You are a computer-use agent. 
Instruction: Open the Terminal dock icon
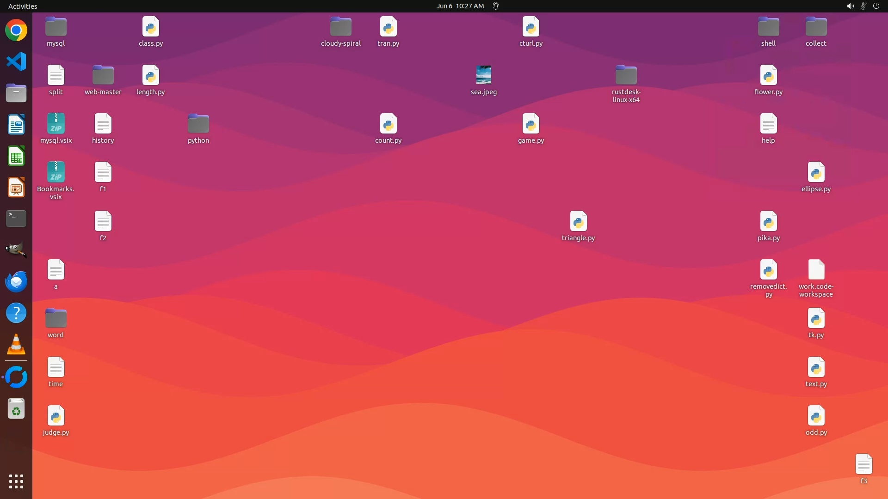coord(16,219)
